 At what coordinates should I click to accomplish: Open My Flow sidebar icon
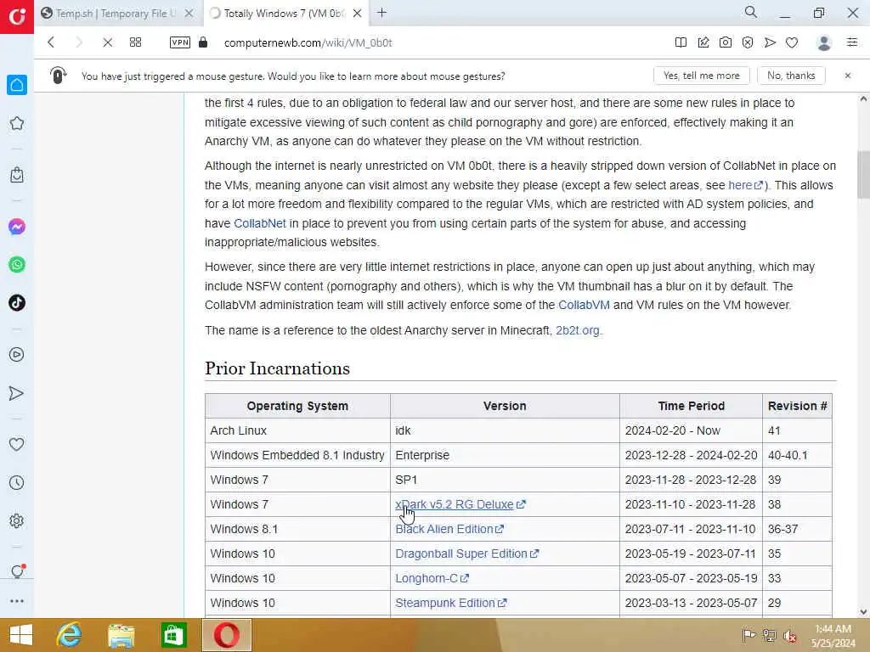[x=17, y=393]
